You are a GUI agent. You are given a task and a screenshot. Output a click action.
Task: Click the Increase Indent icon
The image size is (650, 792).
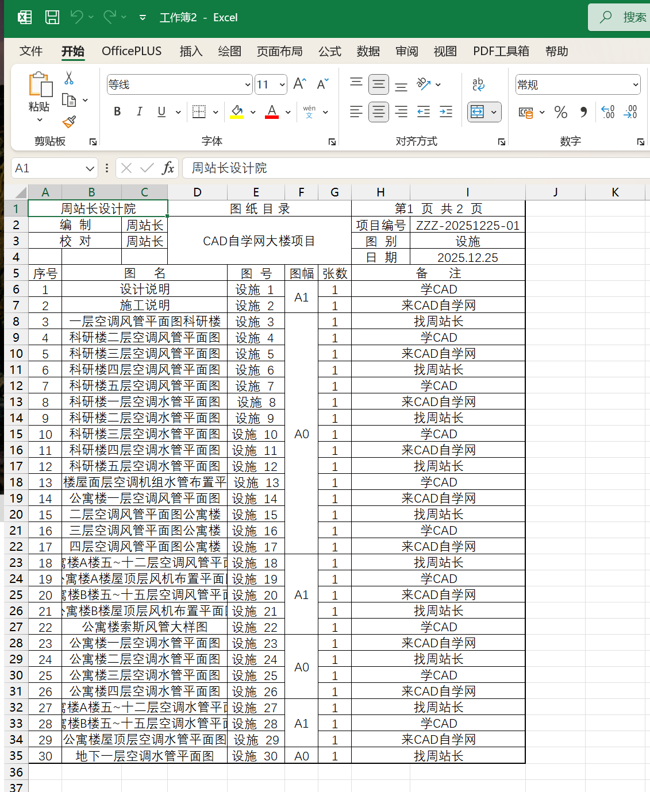click(x=446, y=112)
